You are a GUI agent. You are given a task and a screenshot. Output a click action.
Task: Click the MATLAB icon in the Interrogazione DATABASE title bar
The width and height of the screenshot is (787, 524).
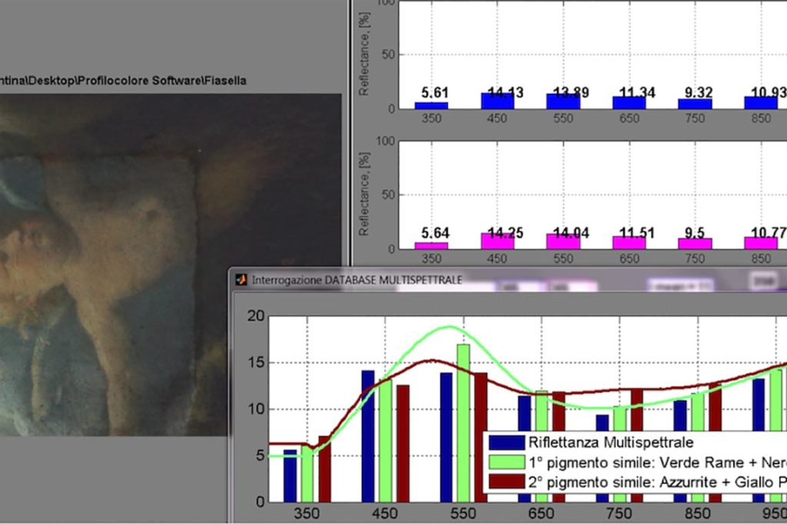click(241, 279)
